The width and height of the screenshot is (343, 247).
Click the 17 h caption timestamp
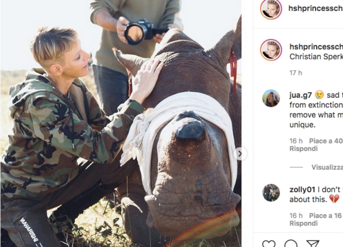(296, 73)
